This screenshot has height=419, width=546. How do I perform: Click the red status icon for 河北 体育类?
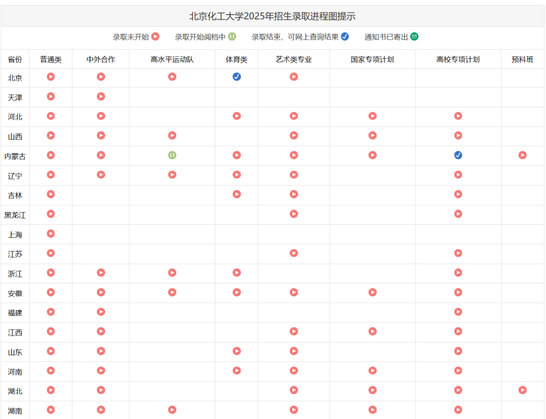click(237, 116)
